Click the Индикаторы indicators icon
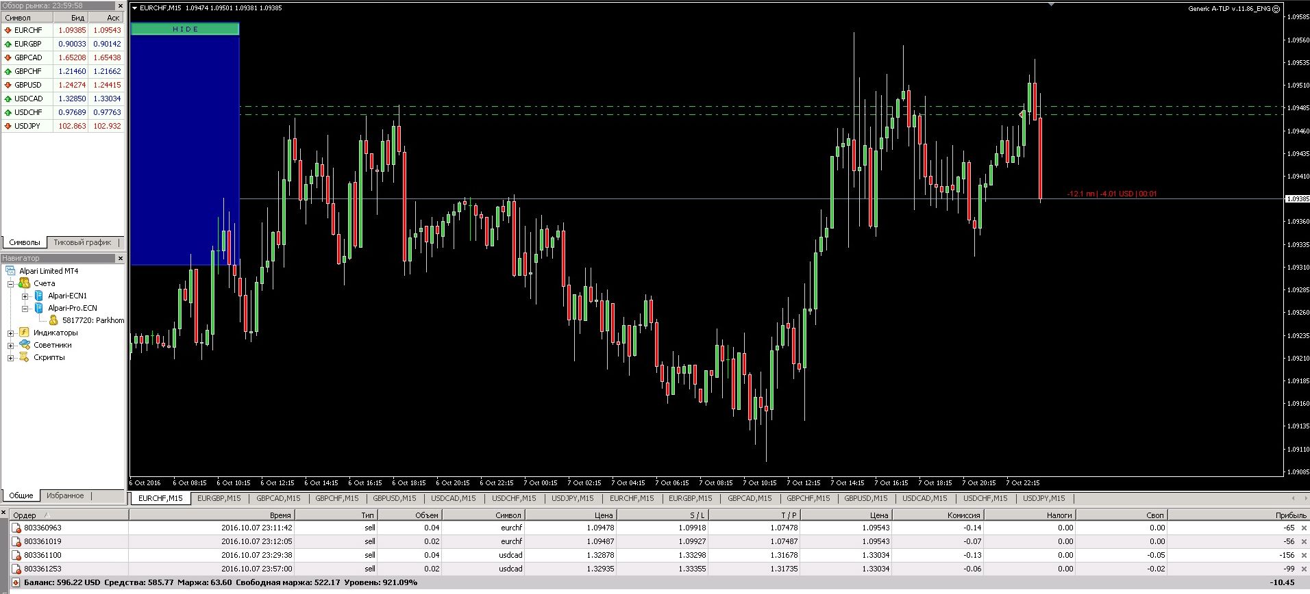The image size is (1310, 594). pyautogui.click(x=25, y=333)
